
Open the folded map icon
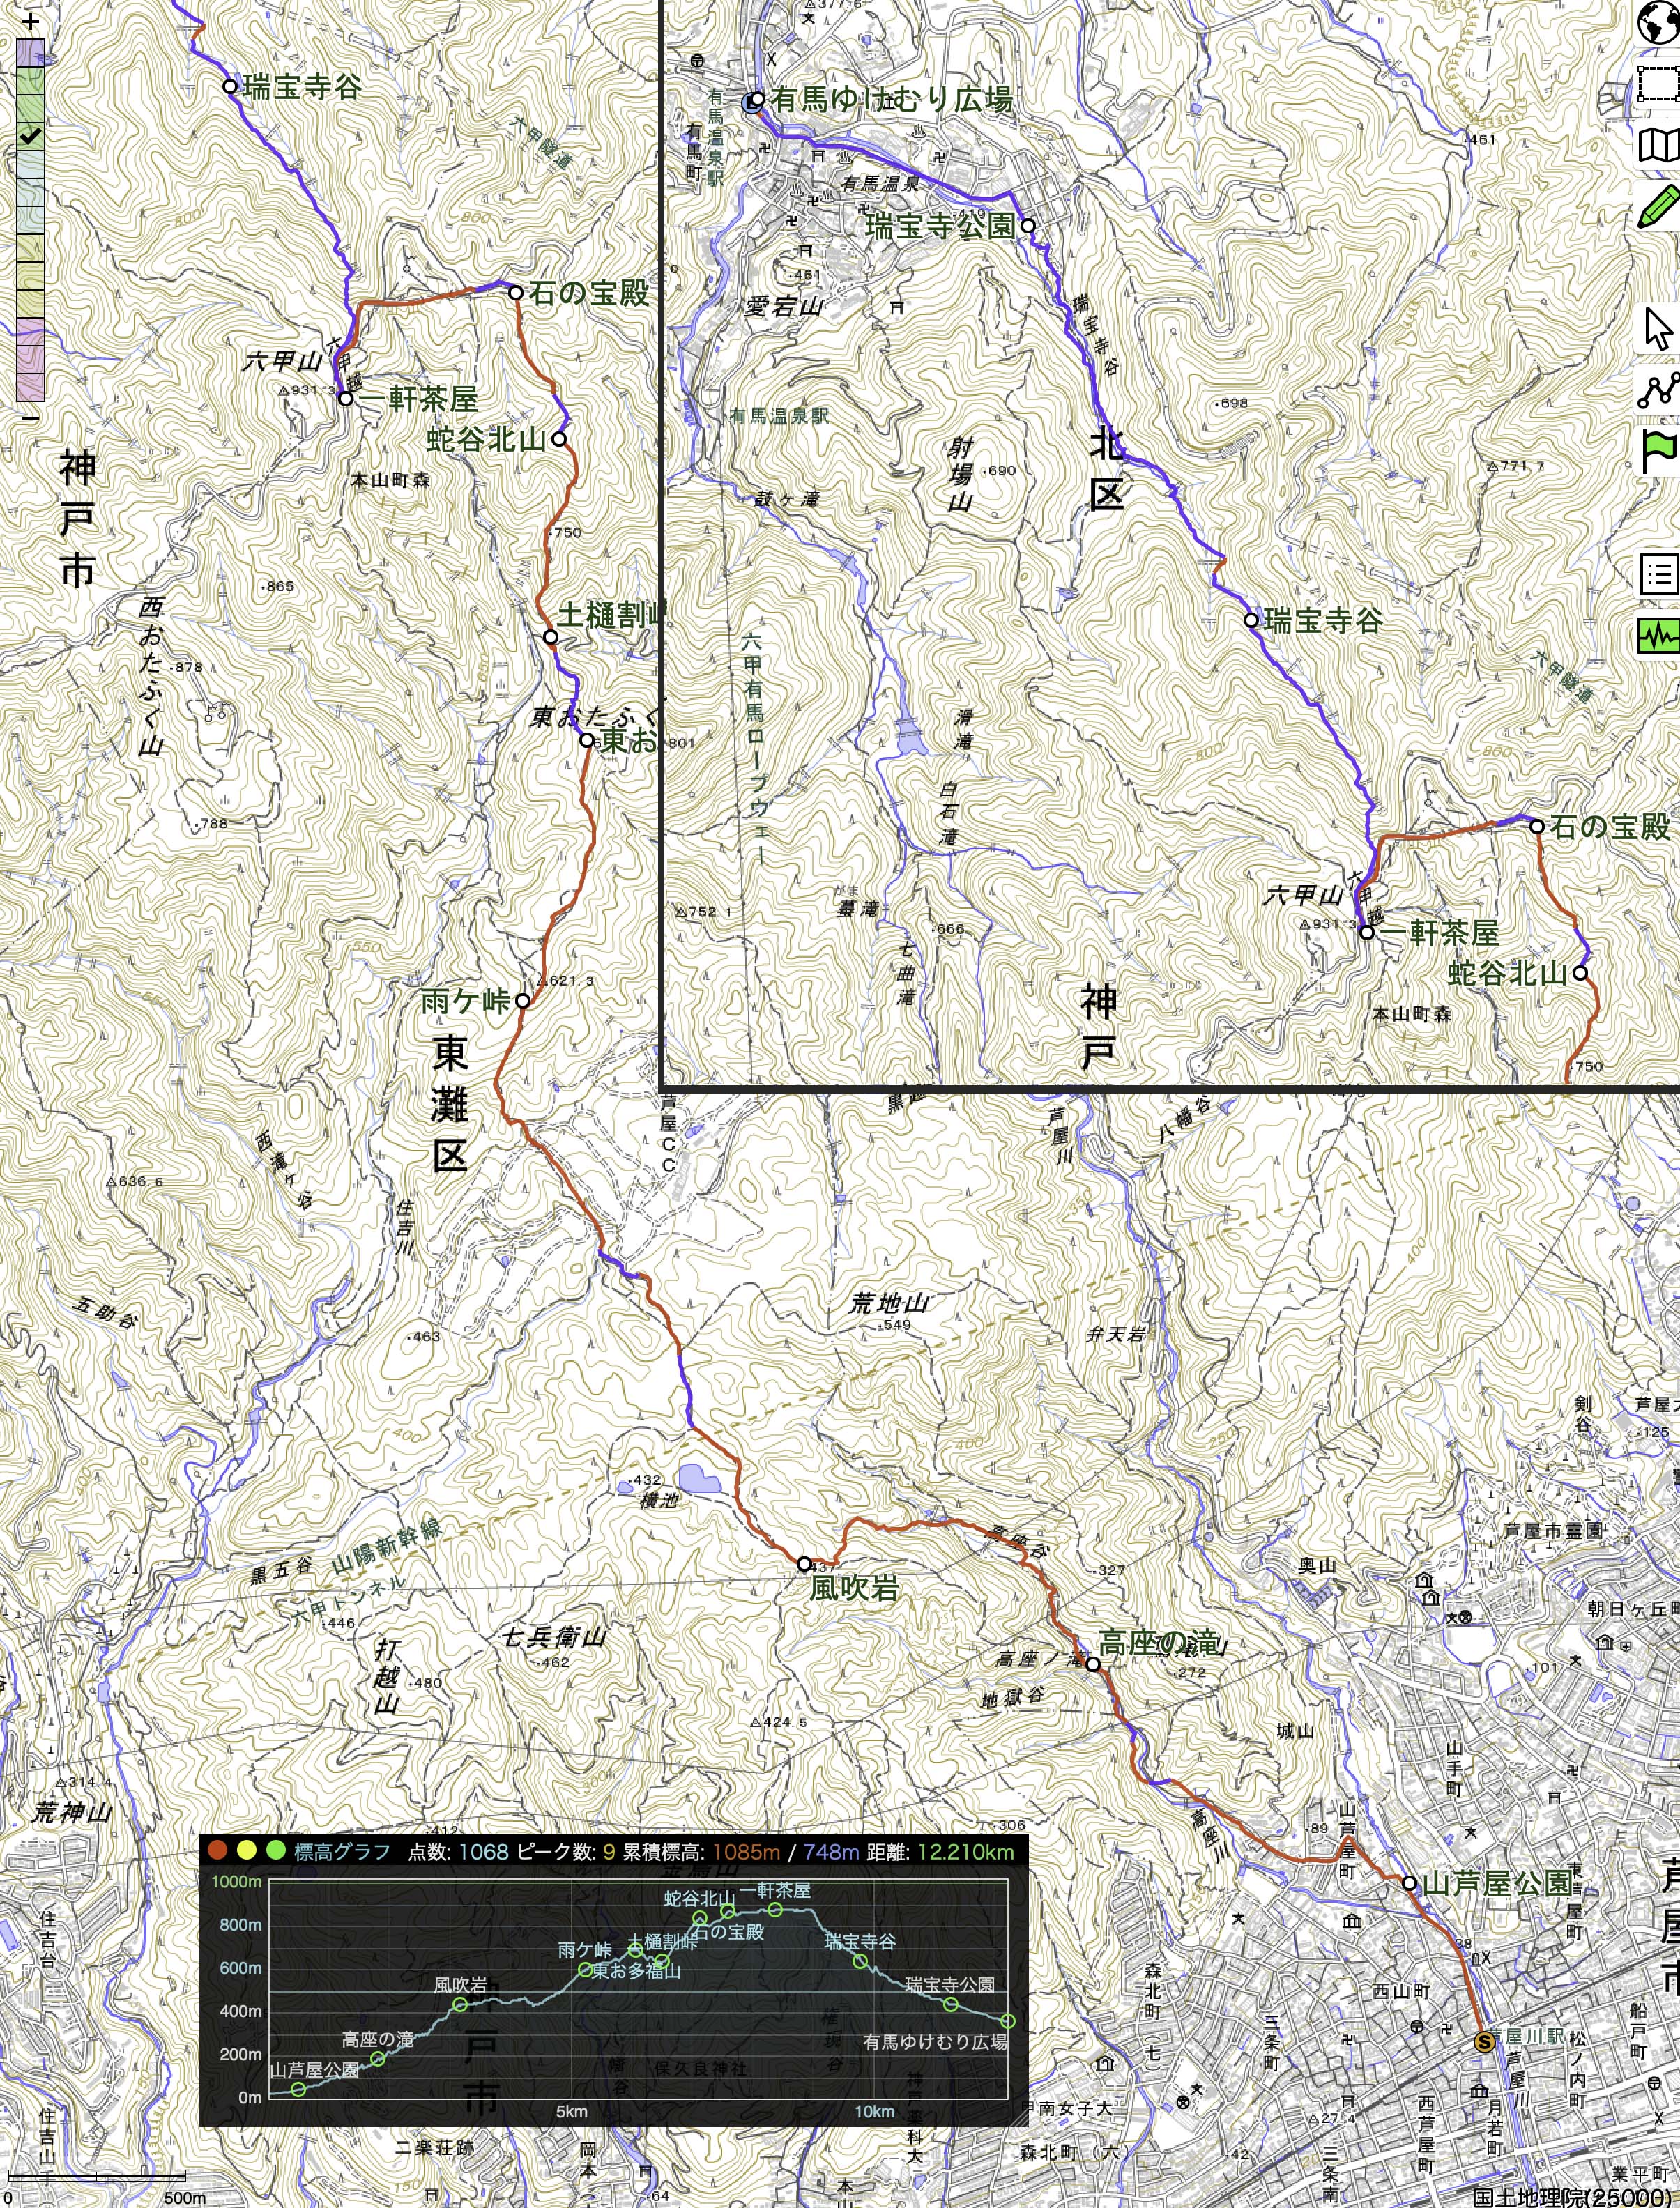point(1658,146)
